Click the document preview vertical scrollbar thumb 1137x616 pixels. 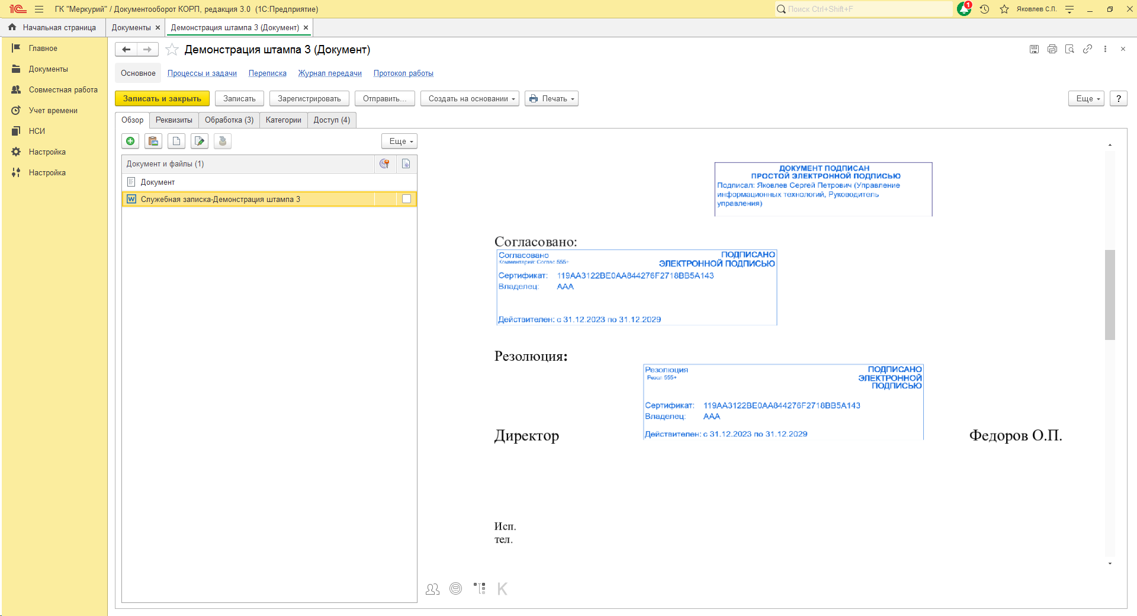(x=1110, y=294)
